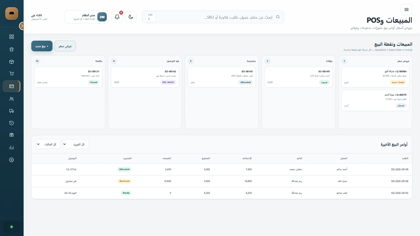Click the Ready stock badge
The width and height of the screenshot is (420, 236).
pos(126,193)
